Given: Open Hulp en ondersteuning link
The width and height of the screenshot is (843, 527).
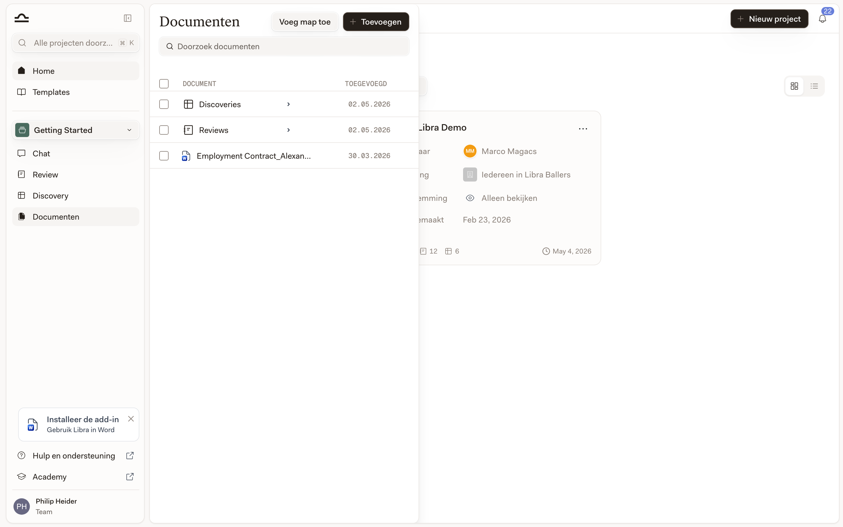Looking at the screenshot, I should [x=76, y=456].
